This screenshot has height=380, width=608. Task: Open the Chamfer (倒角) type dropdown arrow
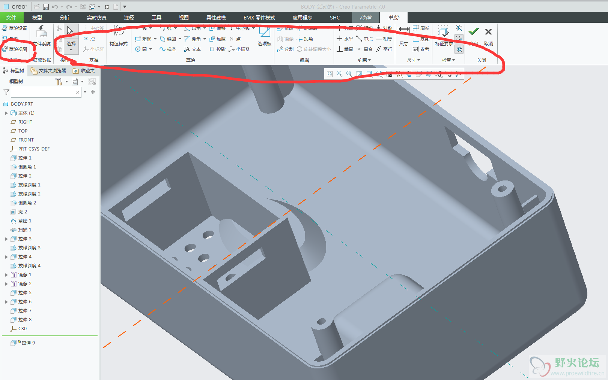tap(205, 39)
